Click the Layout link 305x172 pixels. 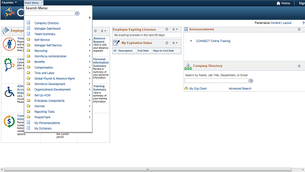tap(287, 23)
